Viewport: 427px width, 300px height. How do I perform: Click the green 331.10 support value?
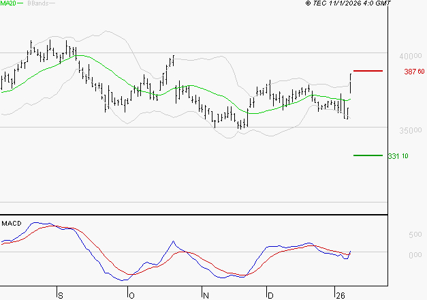pos(398,156)
